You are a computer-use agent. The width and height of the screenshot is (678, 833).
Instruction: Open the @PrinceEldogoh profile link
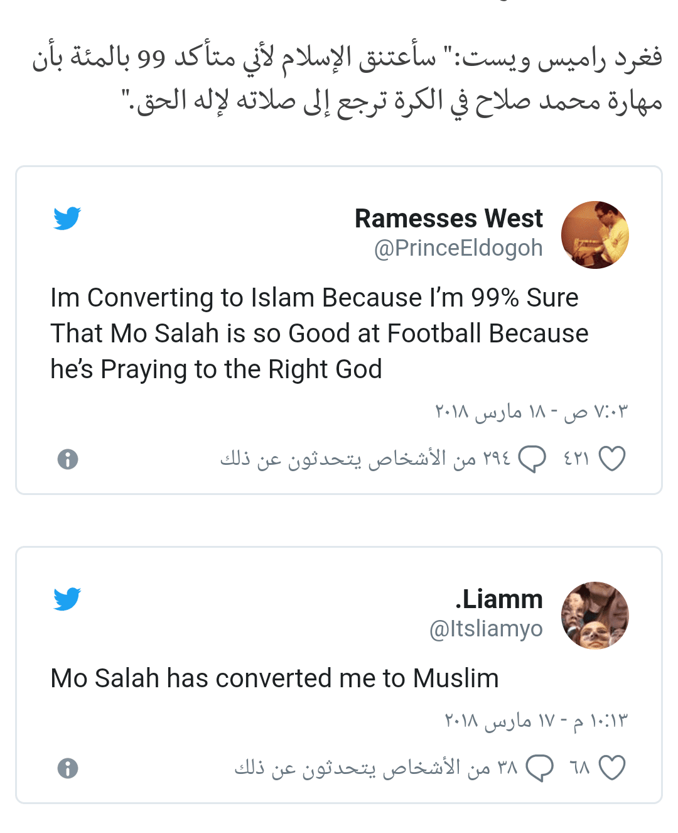tap(457, 247)
